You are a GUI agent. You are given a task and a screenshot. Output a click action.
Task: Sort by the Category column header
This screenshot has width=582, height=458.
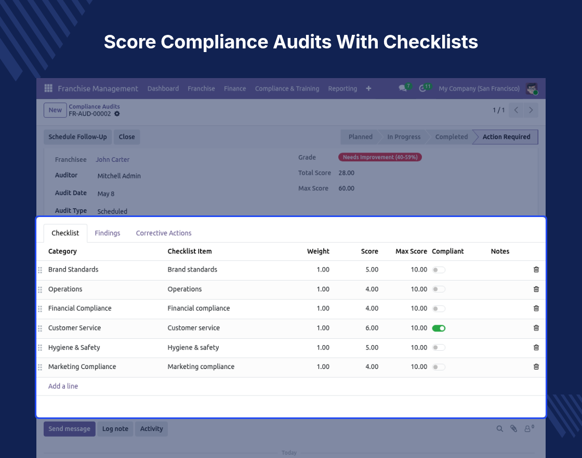(62, 251)
